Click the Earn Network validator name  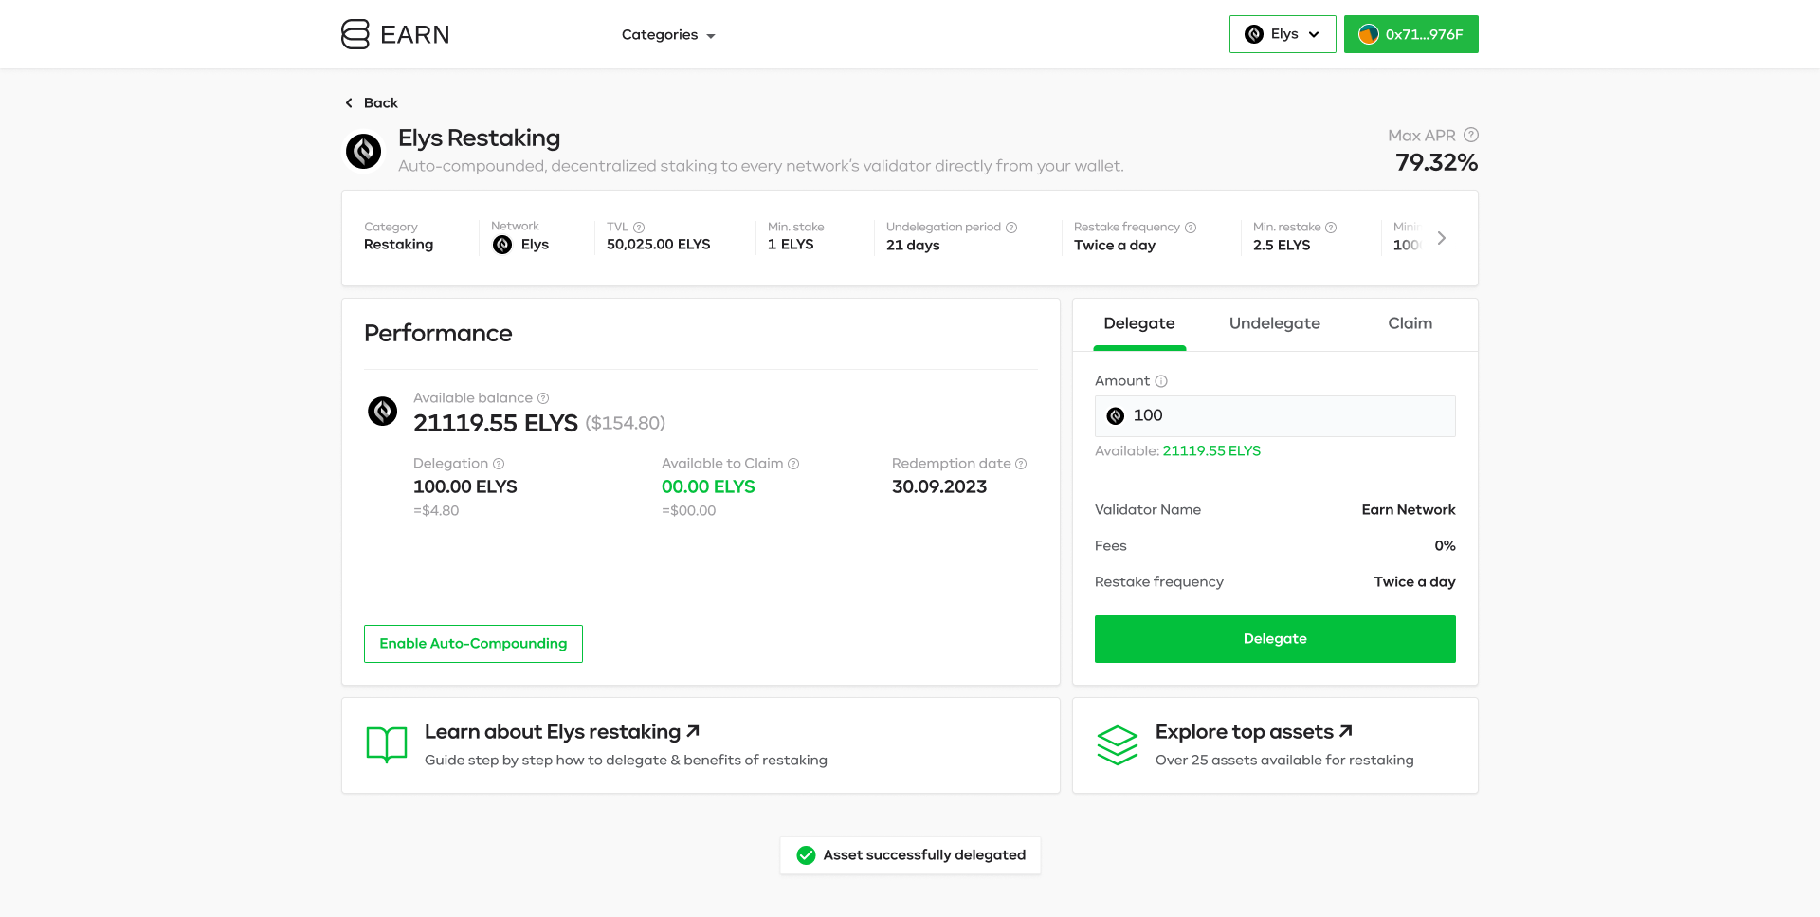click(x=1409, y=510)
